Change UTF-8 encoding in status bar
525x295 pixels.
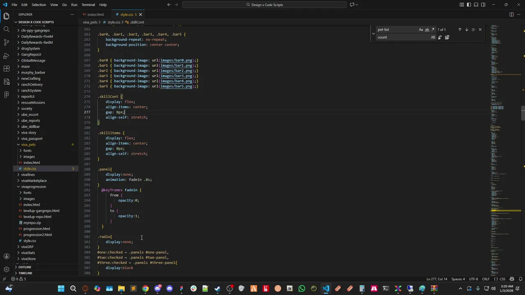tap(473, 279)
